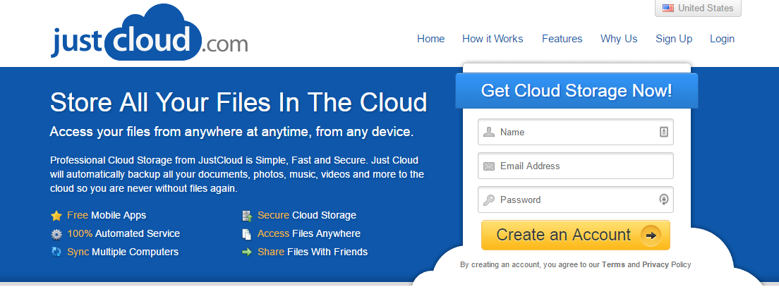Click the Create an Account button
Image resolution: width=779 pixels, height=294 pixels.
click(575, 235)
